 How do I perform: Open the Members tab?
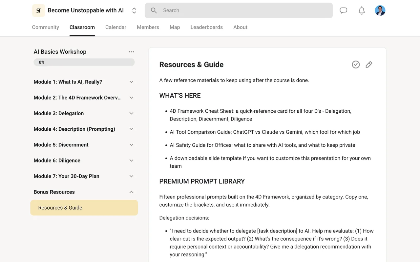pos(148,27)
